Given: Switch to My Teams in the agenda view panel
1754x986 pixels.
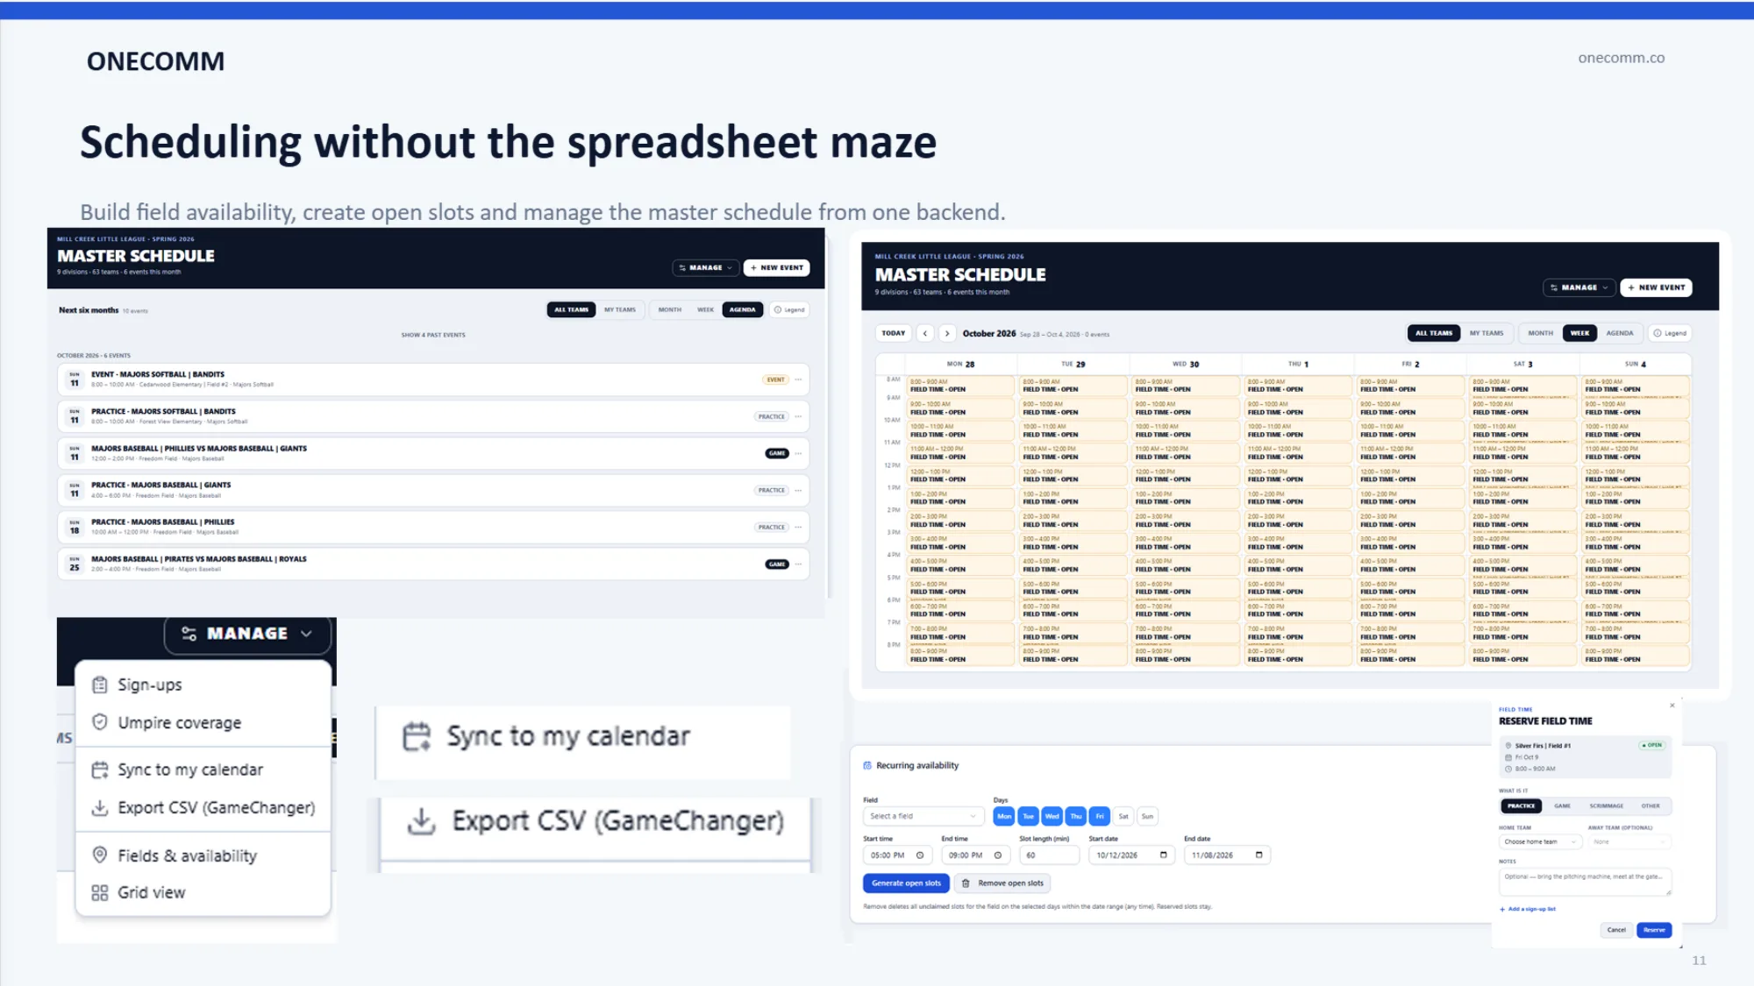Looking at the screenshot, I should 620,309.
